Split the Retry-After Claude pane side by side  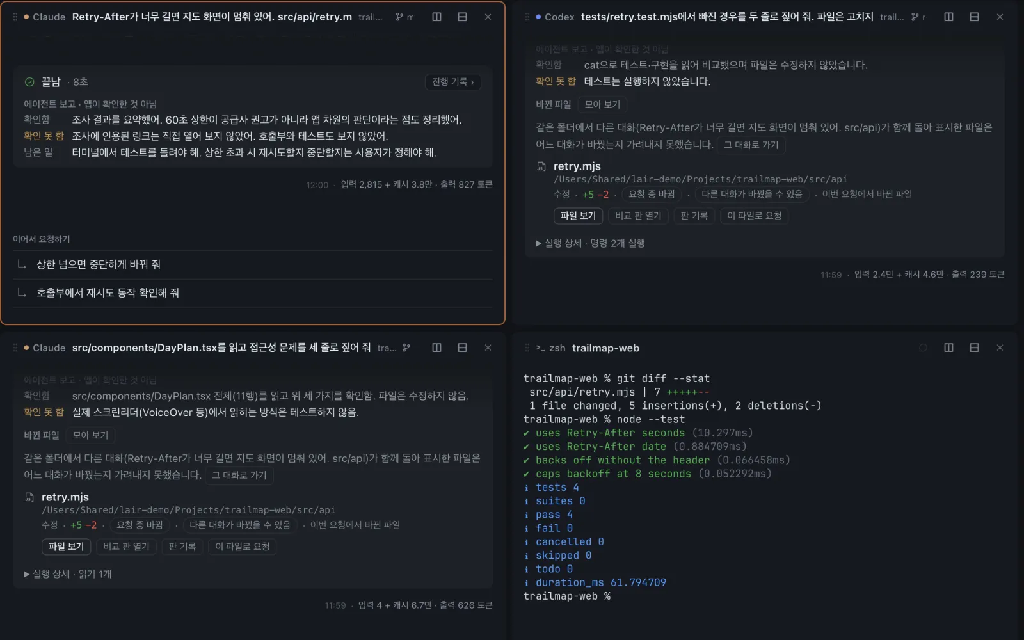click(436, 17)
